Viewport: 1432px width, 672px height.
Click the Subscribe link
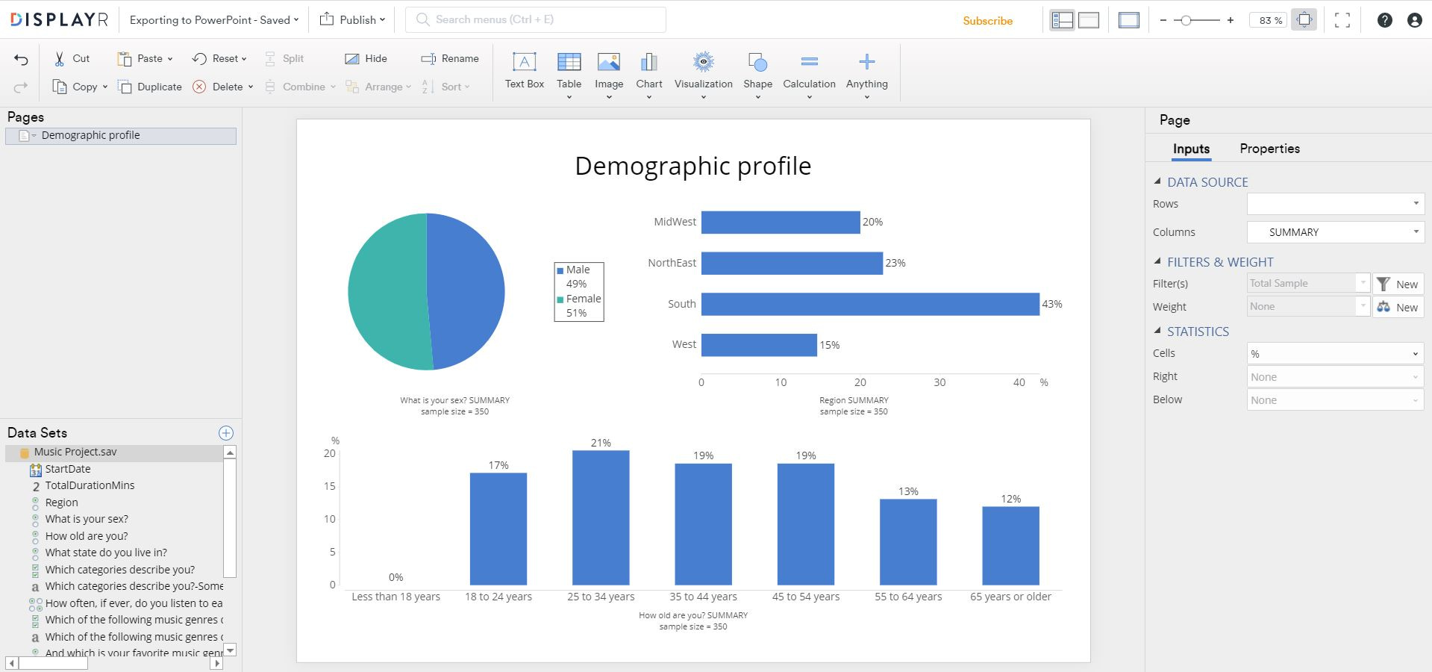(987, 21)
